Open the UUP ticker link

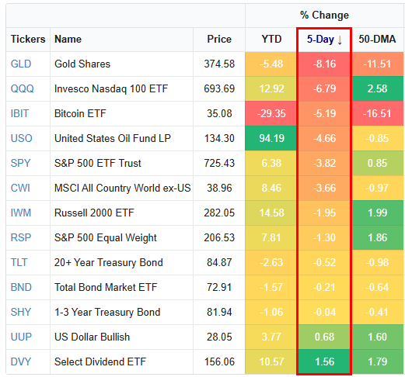21,337
